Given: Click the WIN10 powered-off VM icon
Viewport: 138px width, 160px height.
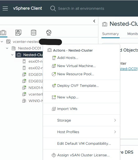Looking at the screenshot, I should click(x=24, y=101).
